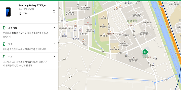Click the battery charging icon
The height and width of the screenshot is (90, 181).
[x=20, y=13]
